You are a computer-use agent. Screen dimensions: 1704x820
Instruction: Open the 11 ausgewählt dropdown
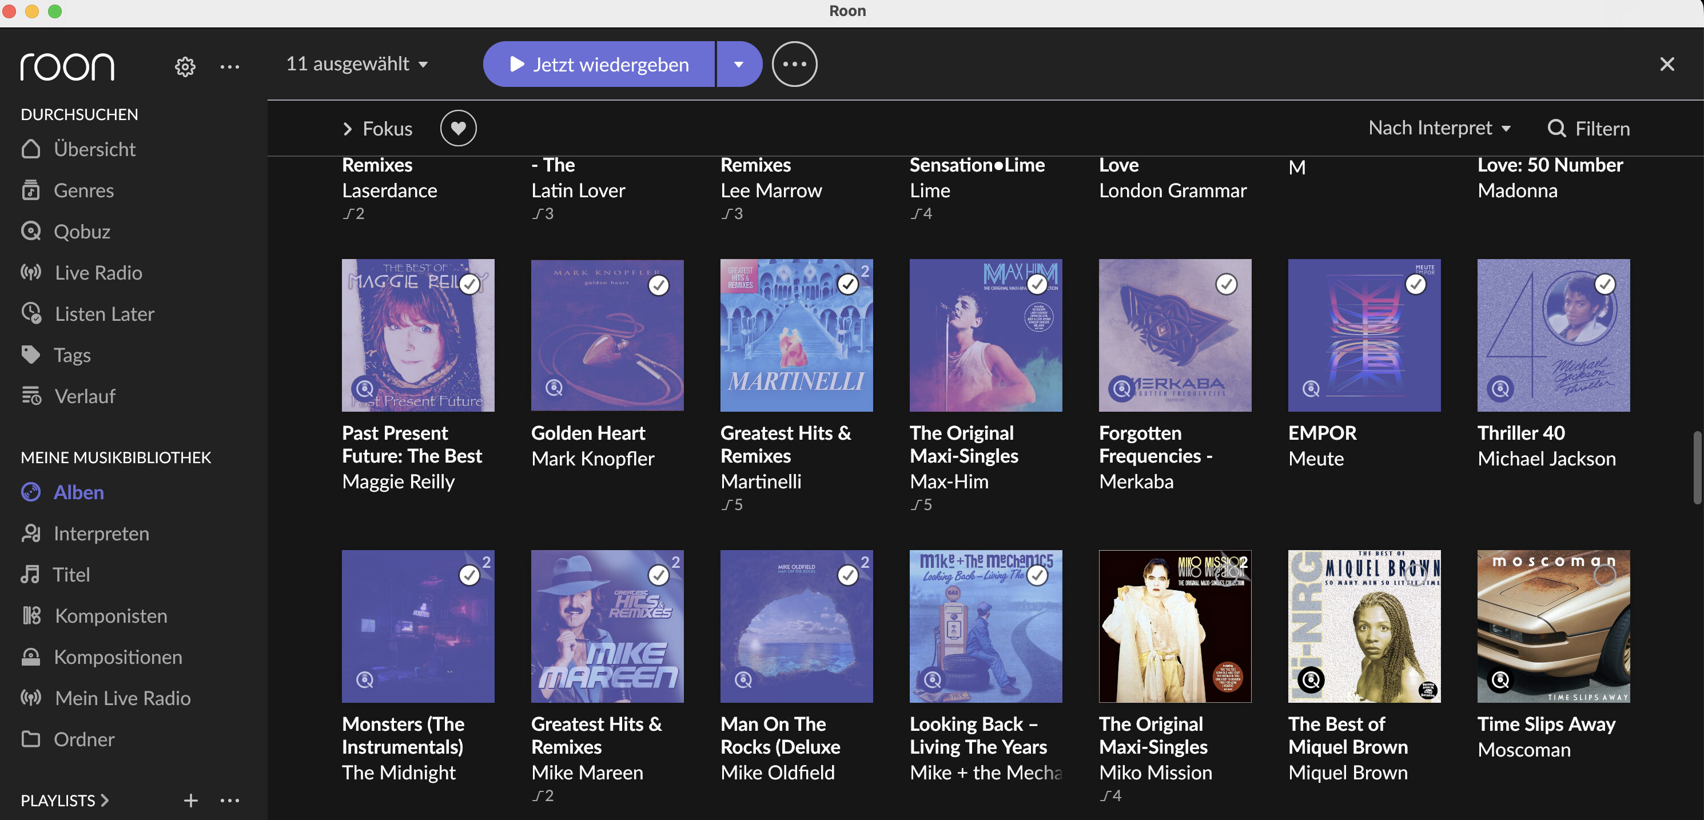coord(357,64)
